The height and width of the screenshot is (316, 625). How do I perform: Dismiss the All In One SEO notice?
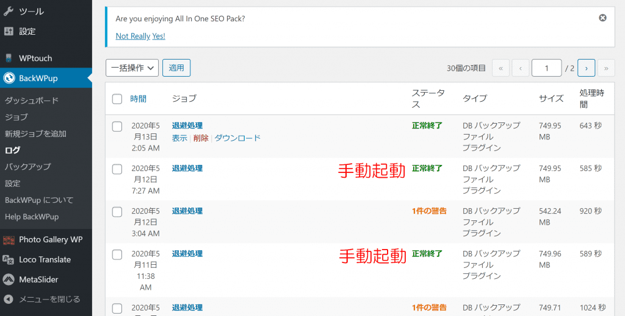[x=602, y=18]
